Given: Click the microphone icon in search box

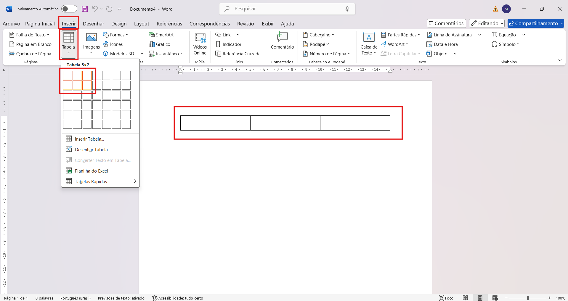Looking at the screenshot, I should point(347,9).
